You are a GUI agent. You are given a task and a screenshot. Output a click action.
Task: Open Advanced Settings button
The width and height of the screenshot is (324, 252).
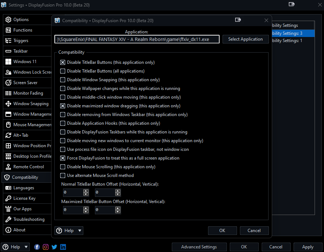tap(199, 247)
